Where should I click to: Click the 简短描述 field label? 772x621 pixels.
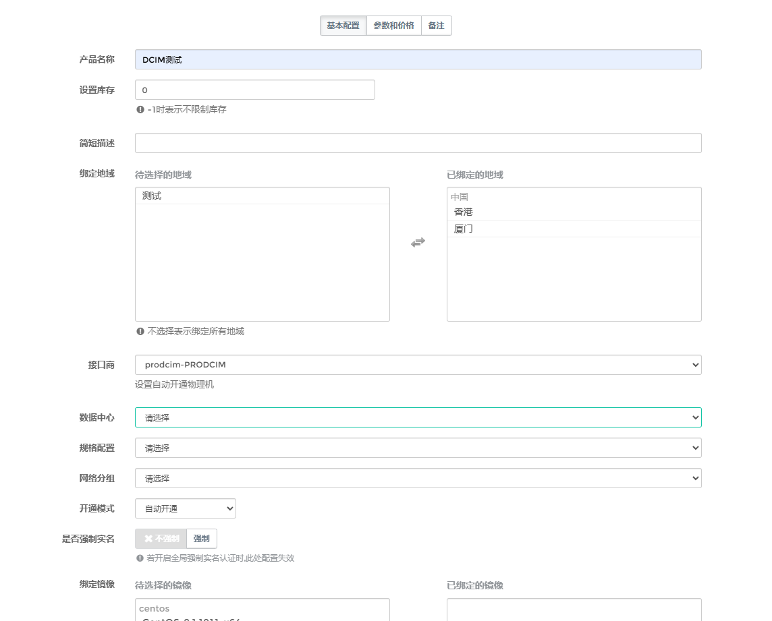[97, 143]
